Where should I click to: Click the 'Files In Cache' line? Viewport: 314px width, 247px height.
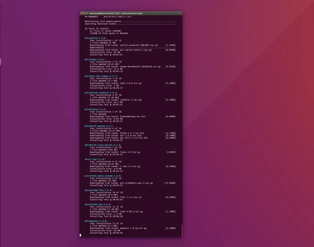[x=105, y=31]
